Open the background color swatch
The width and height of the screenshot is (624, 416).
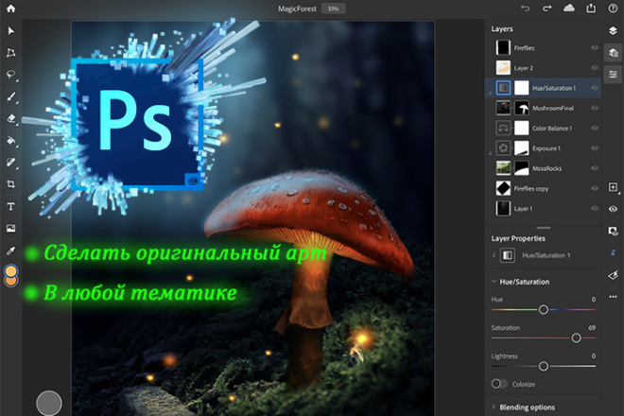(10, 283)
